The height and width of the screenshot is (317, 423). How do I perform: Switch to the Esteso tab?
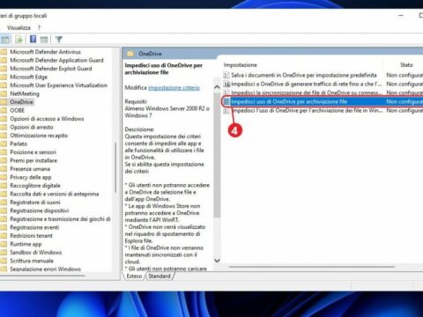134,276
